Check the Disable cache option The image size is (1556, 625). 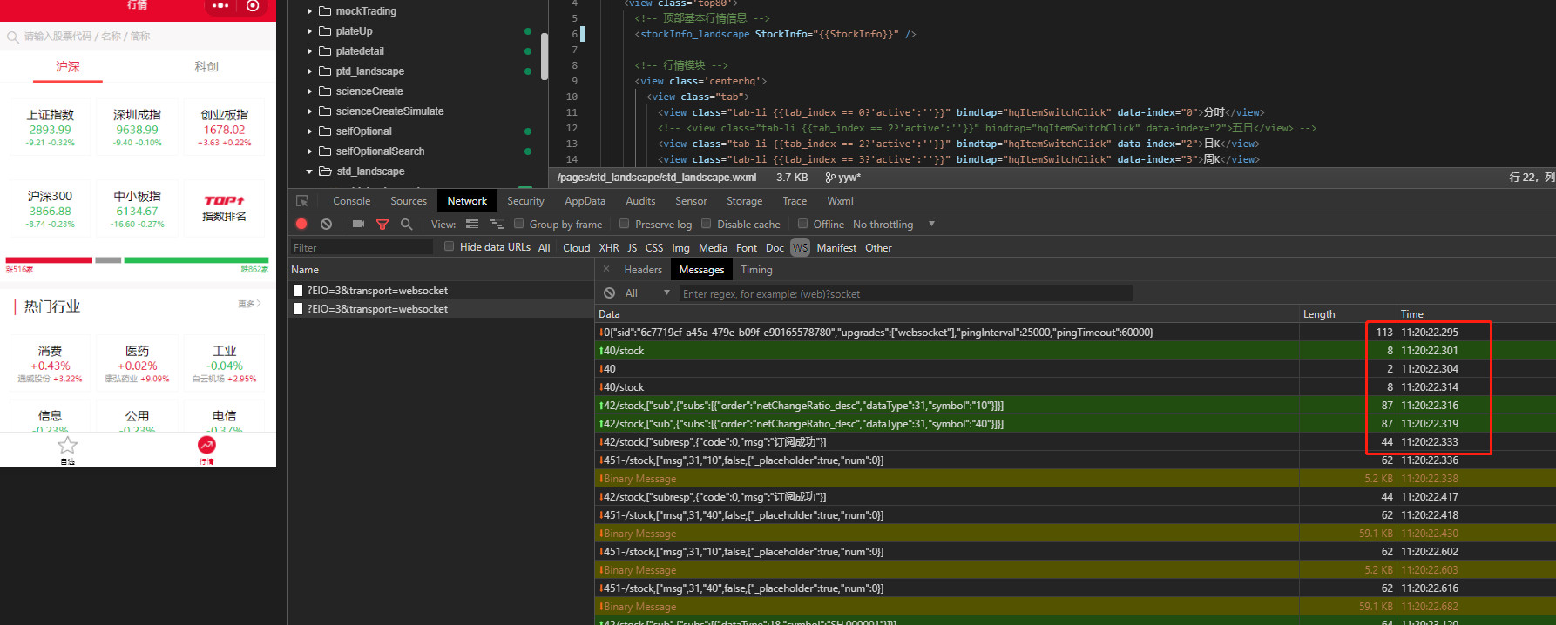point(707,224)
